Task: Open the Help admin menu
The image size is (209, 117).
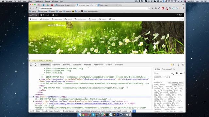Action: point(112,19)
